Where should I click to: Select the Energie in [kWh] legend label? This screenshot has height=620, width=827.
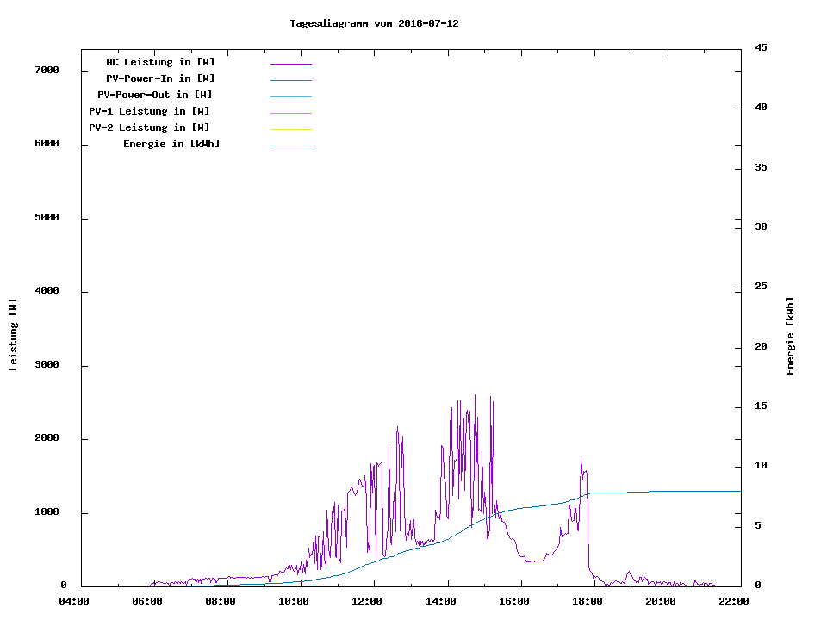coord(171,144)
